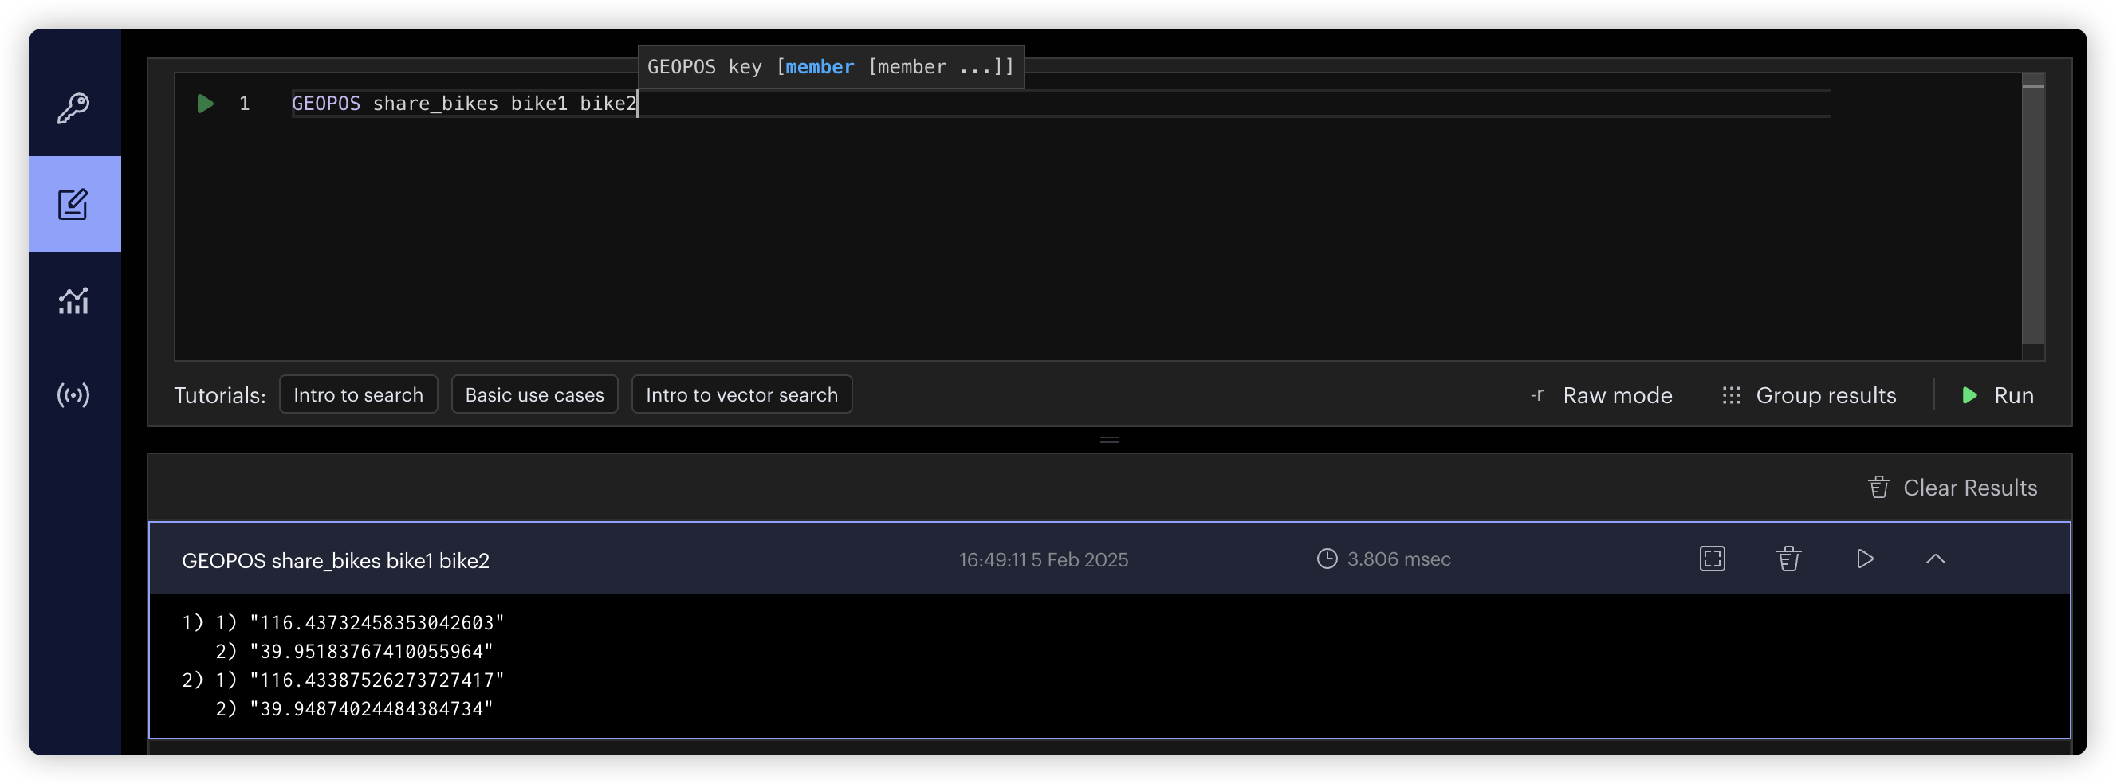
Task: Open Basic use cases tutorial
Action: click(534, 395)
